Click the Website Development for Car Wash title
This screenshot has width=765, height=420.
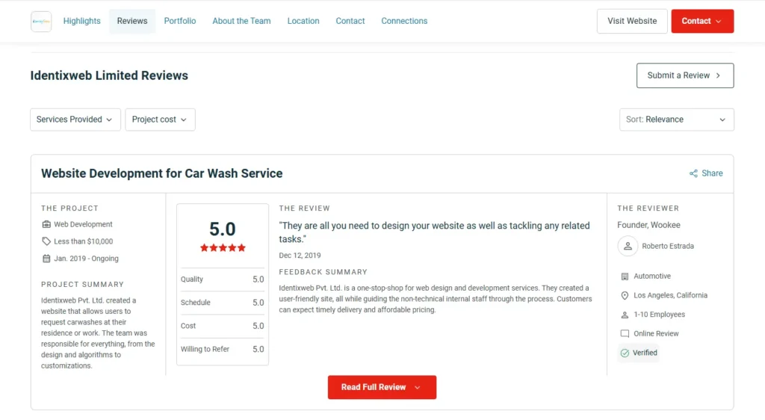pos(161,173)
